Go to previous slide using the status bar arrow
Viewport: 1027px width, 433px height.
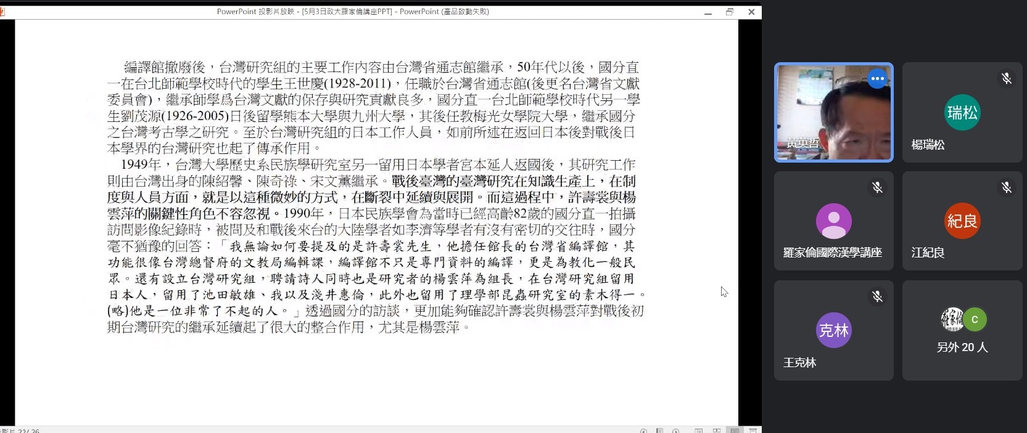coord(643,430)
